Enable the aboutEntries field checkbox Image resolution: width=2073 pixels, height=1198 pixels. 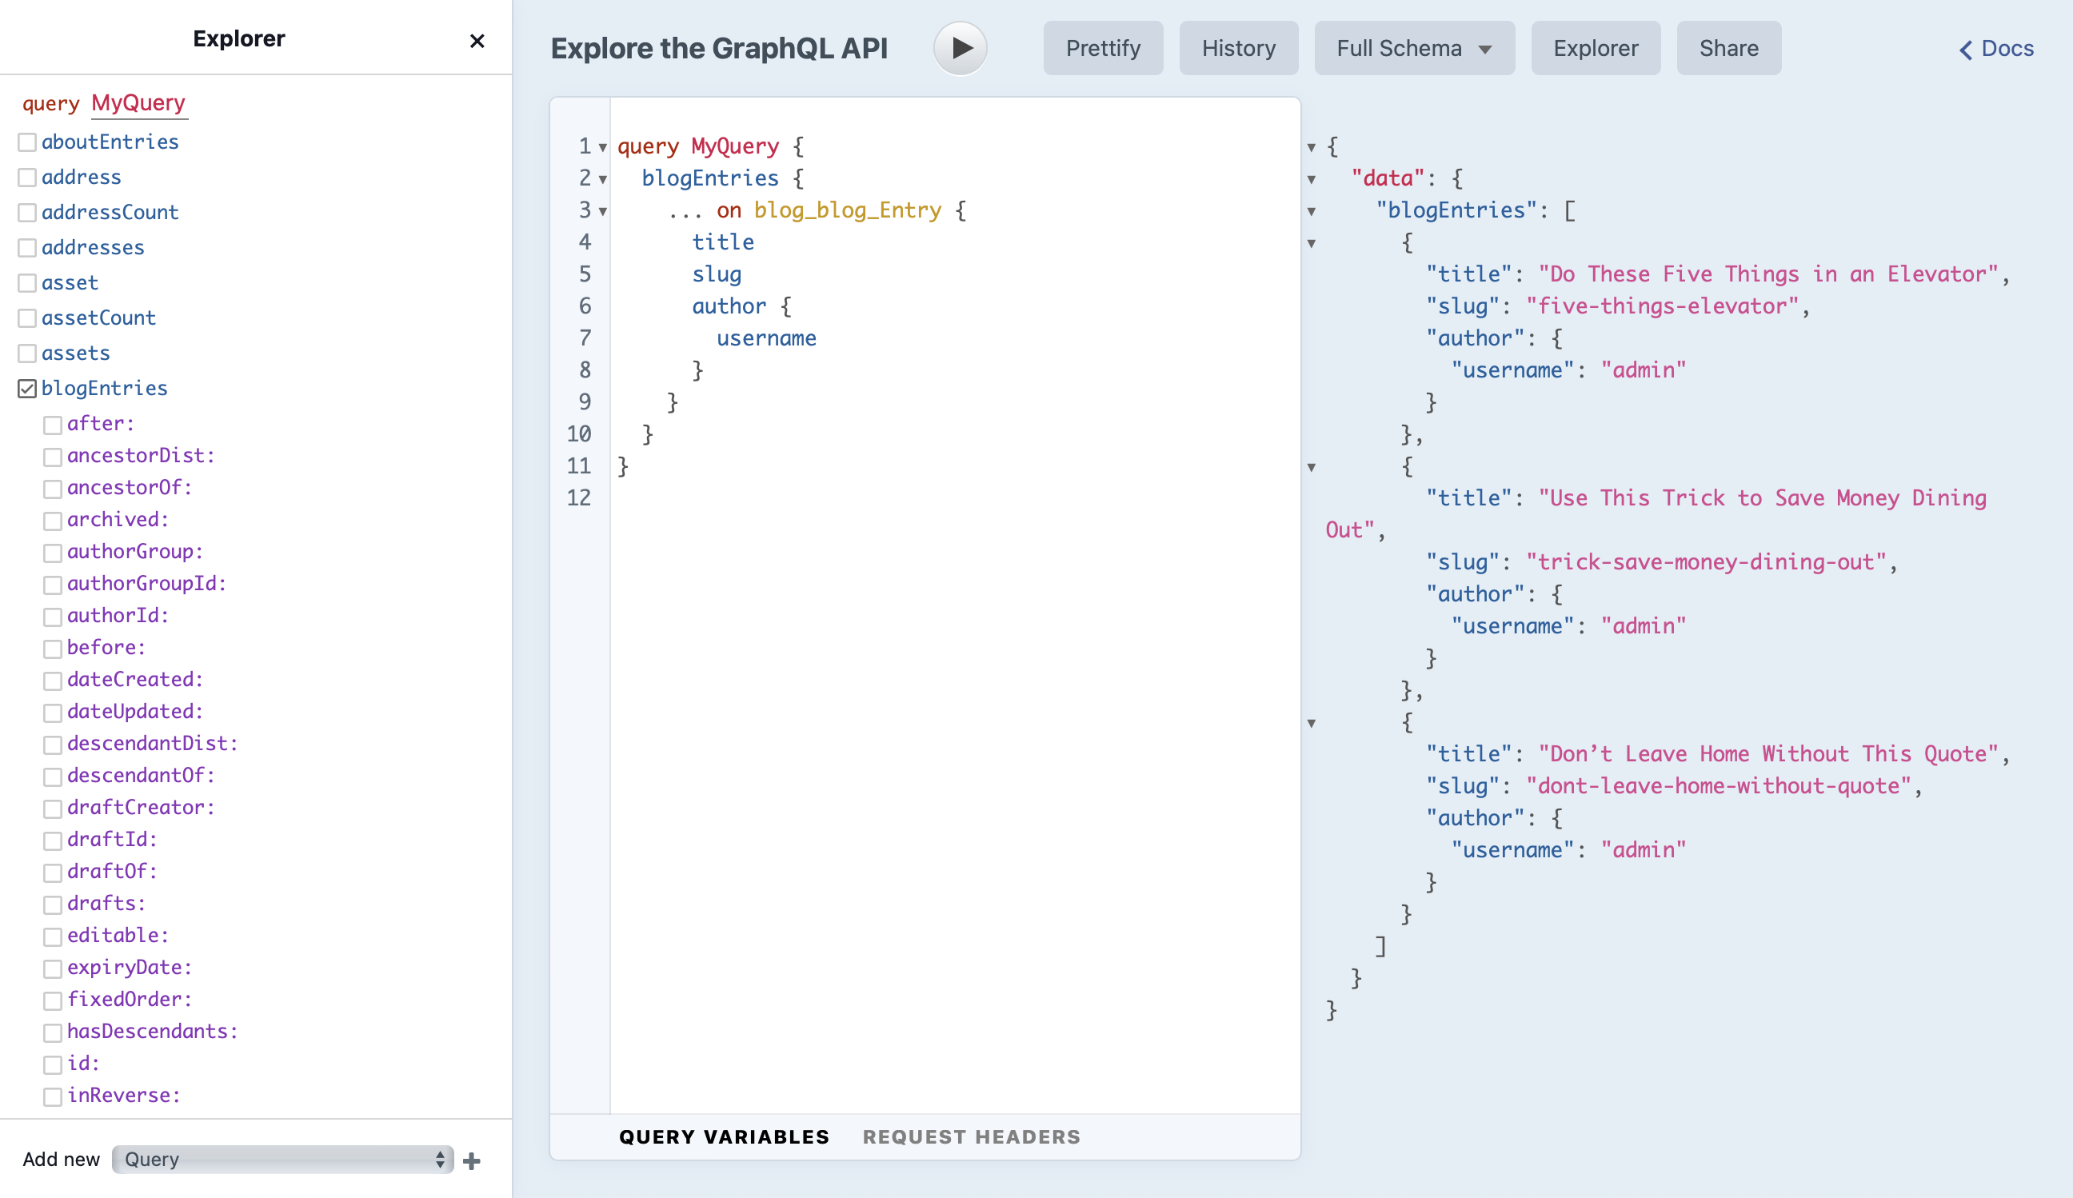click(27, 142)
